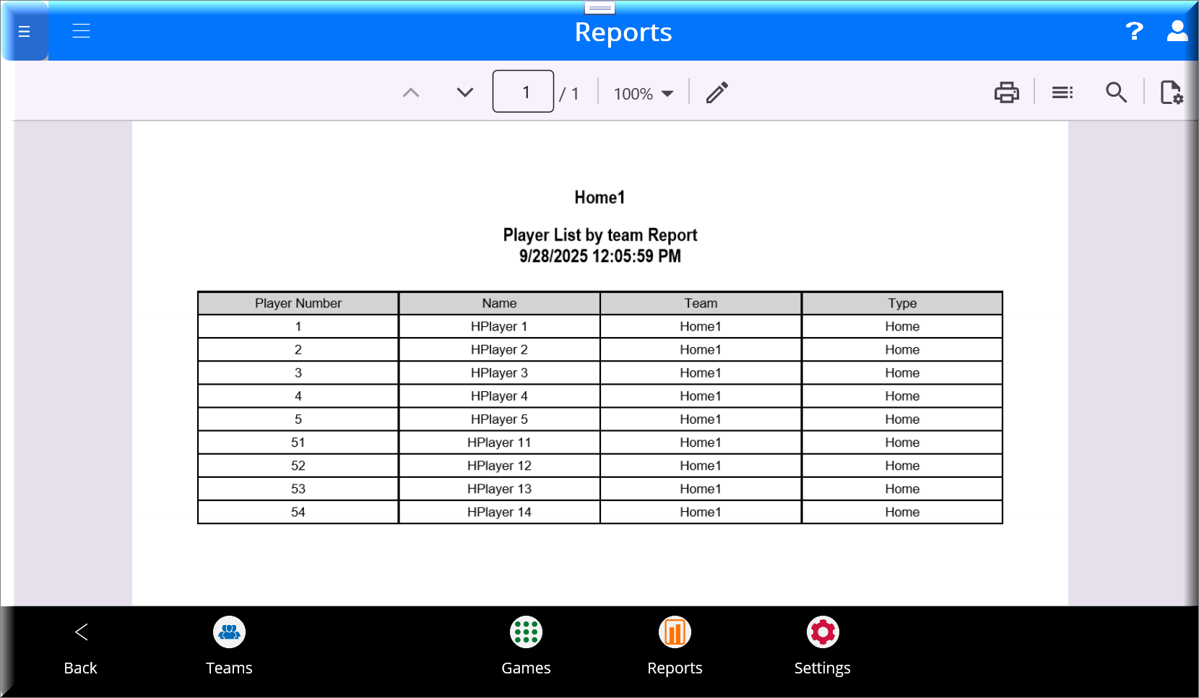Click the page number input field

point(523,92)
